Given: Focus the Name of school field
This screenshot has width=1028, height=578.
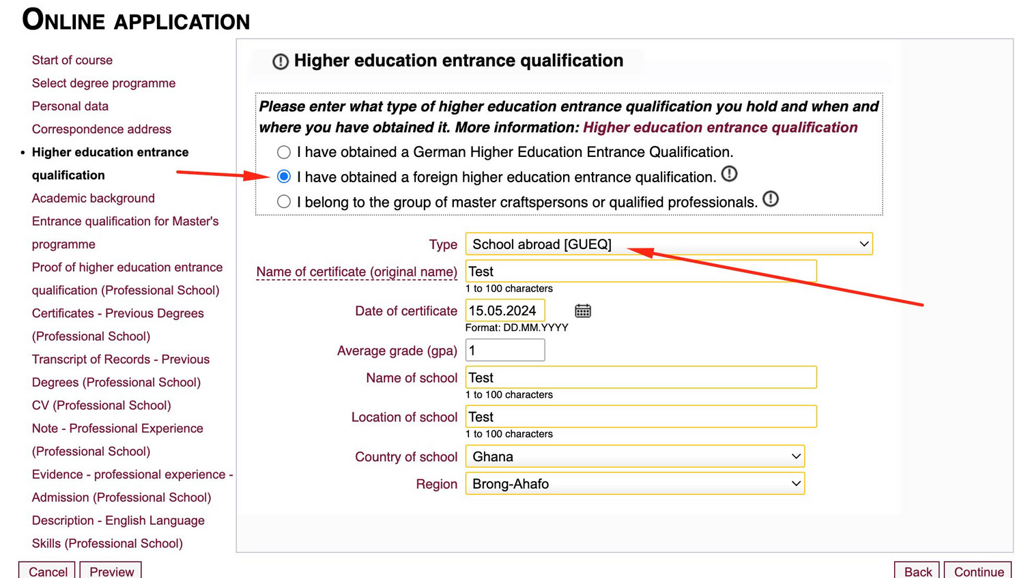Looking at the screenshot, I should click(x=640, y=378).
